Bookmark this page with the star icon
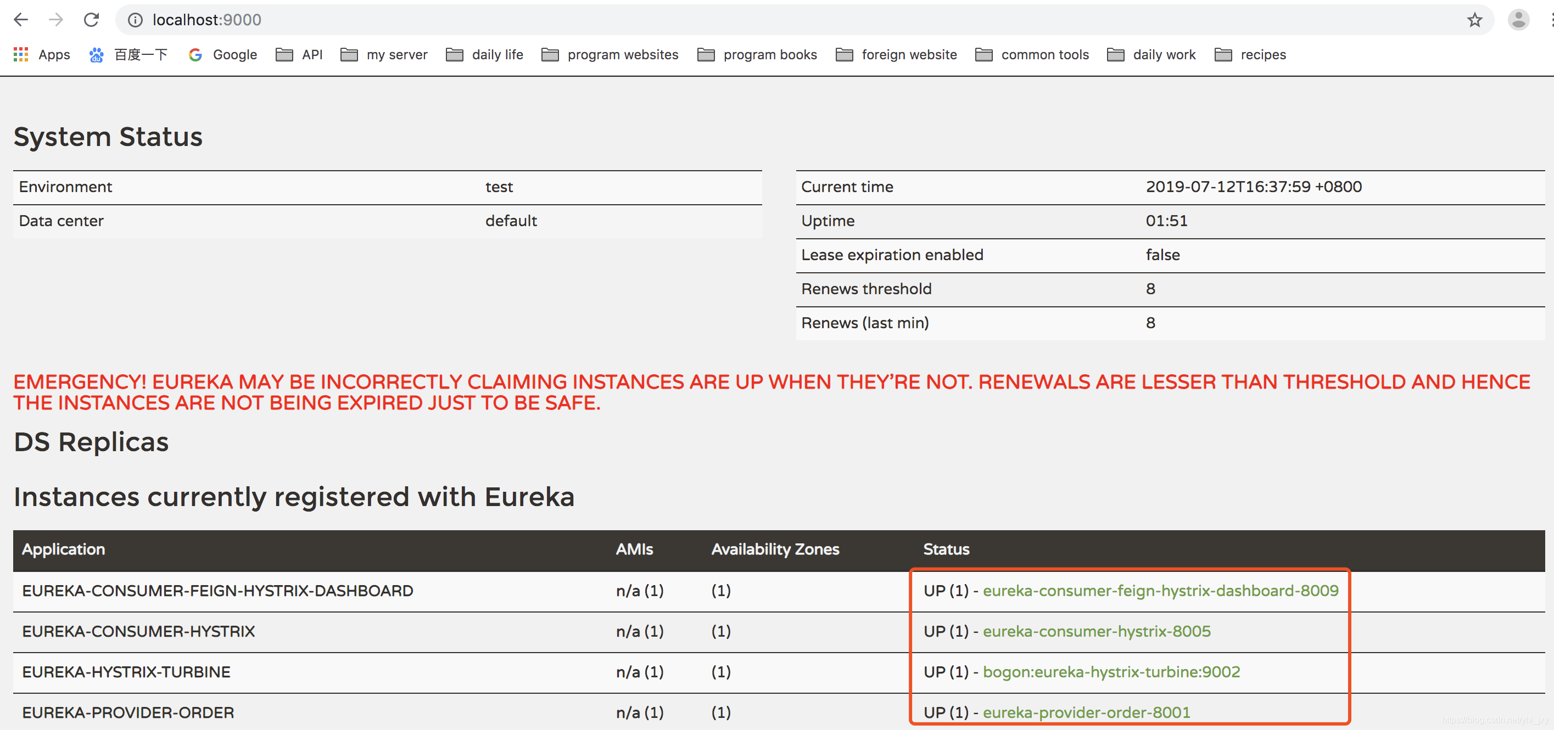This screenshot has width=1554, height=730. pyautogui.click(x=1474, y=20)
